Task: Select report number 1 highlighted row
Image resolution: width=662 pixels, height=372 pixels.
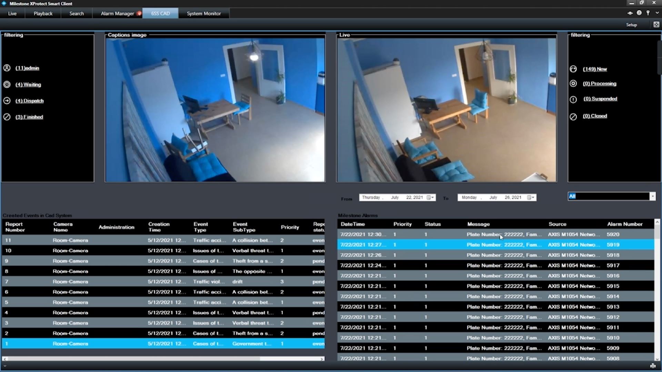Action: point(163,343)
